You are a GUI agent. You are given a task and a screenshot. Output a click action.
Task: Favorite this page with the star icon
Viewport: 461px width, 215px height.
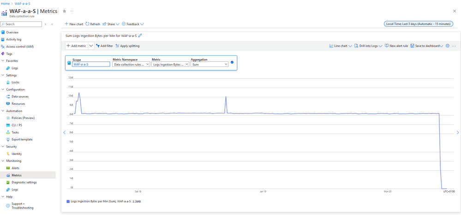pyautogui.click(x=64, y=11)
